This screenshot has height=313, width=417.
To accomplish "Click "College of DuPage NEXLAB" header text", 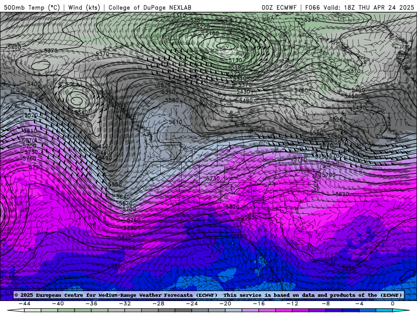I will (150, 7).
